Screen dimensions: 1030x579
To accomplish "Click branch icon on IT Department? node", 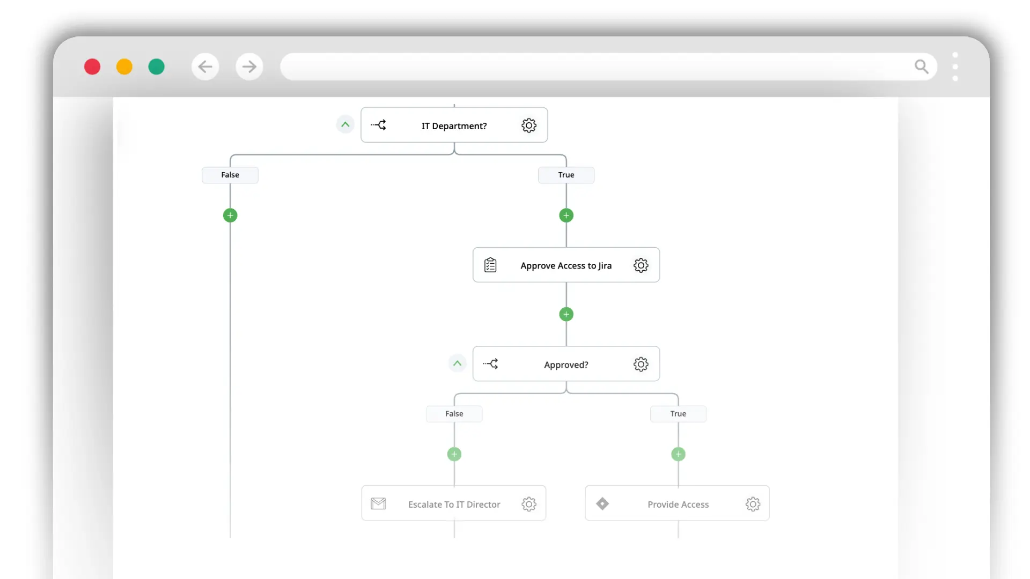I will (x=379, y=125).
